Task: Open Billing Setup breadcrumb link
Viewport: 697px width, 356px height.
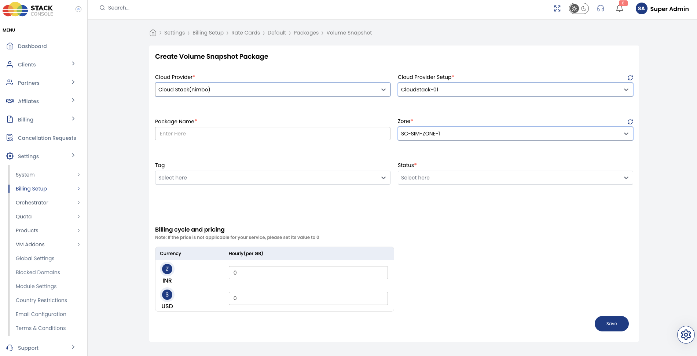Action: pyautogui.click(x=208, y=33)
